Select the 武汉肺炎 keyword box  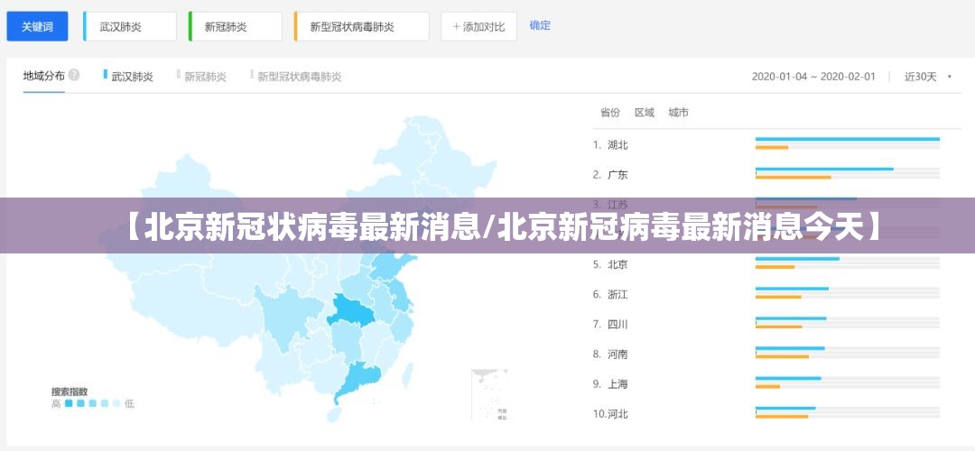point(129,27)
